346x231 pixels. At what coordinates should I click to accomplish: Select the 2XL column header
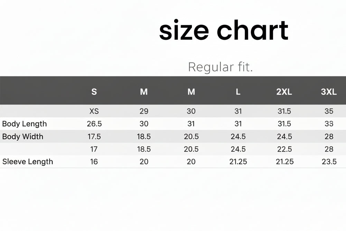click(x=284, y=92)
